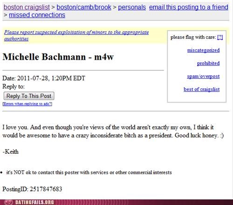Click the DatingFails.org heart logo icon

click(x=8, y=202)
